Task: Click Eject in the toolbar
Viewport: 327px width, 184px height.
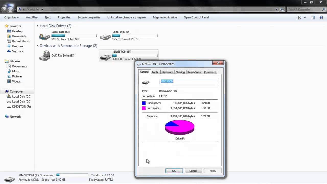Action: click(x=48, y=17)
